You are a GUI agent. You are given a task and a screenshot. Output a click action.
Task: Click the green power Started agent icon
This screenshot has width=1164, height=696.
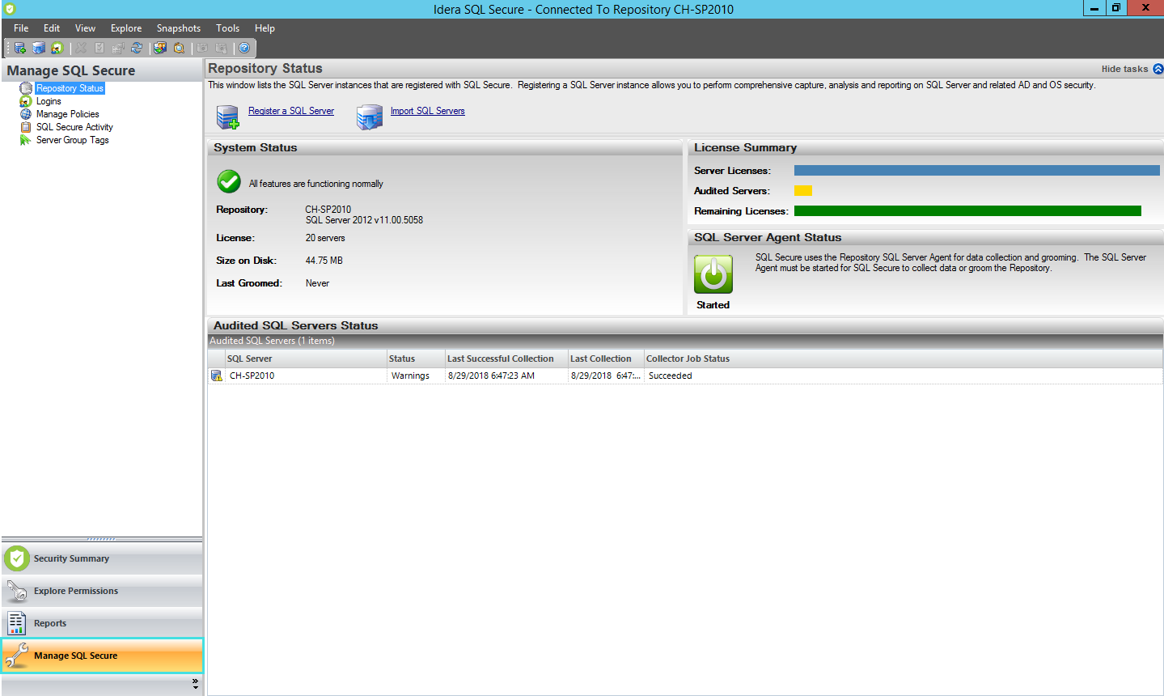[713, 274]
